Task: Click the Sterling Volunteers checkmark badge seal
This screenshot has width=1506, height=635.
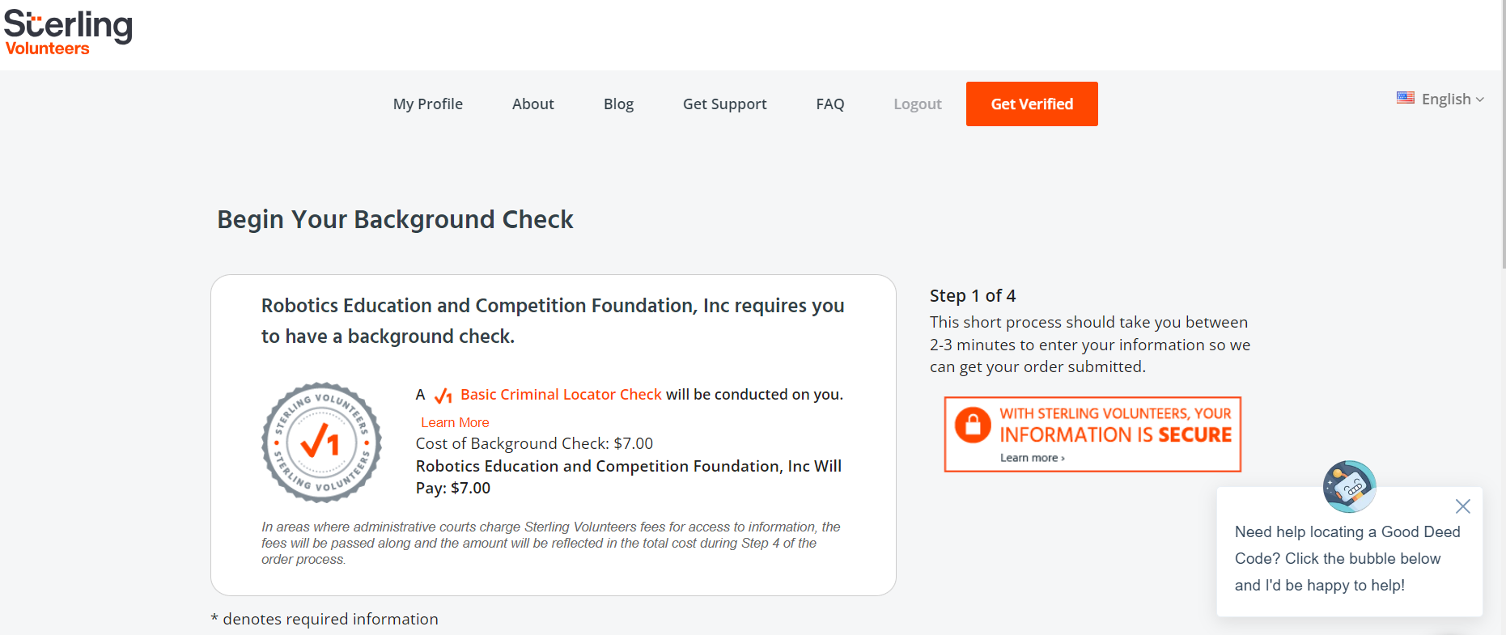Action: coord(321,442)
